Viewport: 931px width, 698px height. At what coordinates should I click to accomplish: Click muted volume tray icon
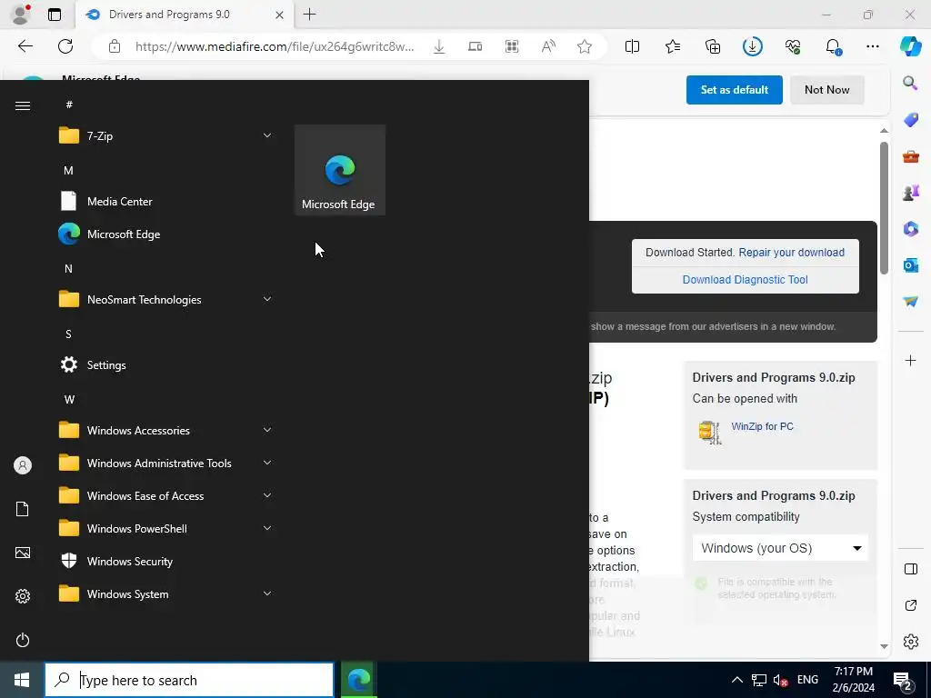(x=780, y=680)
